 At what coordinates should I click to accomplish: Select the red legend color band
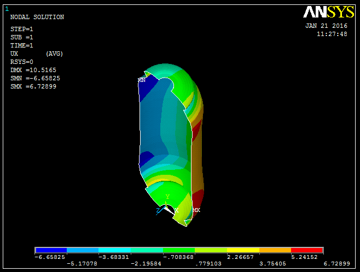(x=307, y=250)
